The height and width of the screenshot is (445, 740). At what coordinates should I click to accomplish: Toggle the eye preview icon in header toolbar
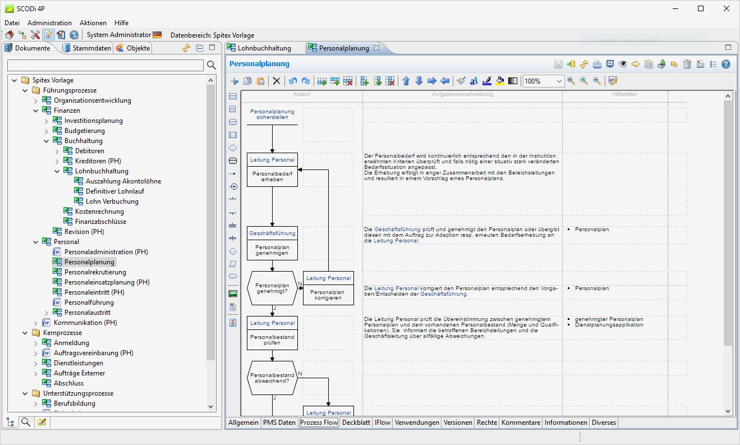[623, 65]
